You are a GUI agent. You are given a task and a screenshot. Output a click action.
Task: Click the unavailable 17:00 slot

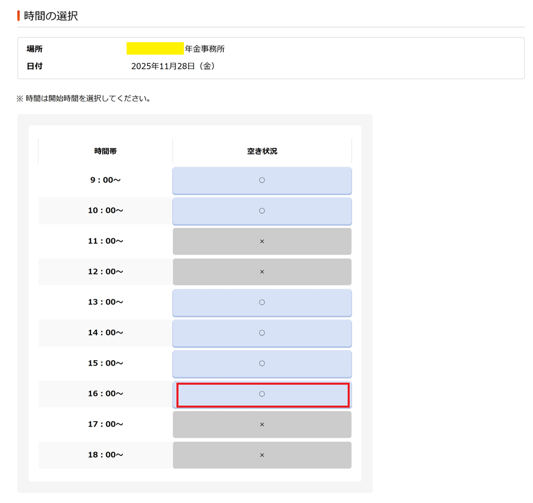tap(262, 424)
